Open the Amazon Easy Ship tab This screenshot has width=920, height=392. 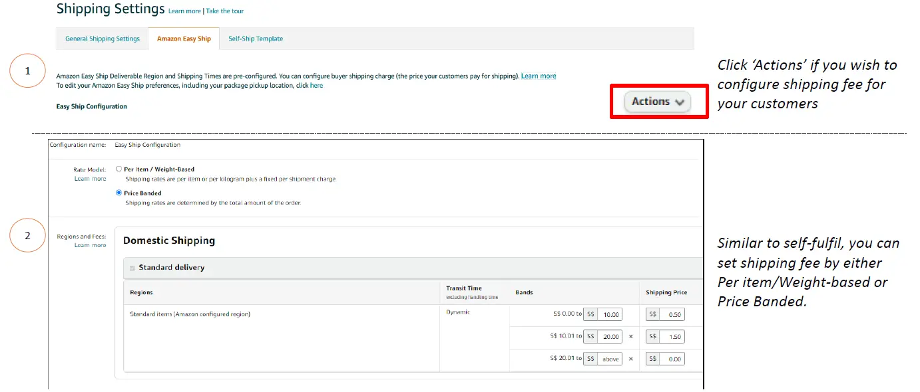184,39
